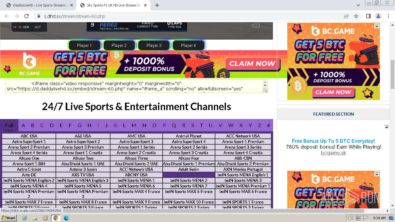Click the system clock showing 9:34 AM
395x222 pixels.
(379, 218)
